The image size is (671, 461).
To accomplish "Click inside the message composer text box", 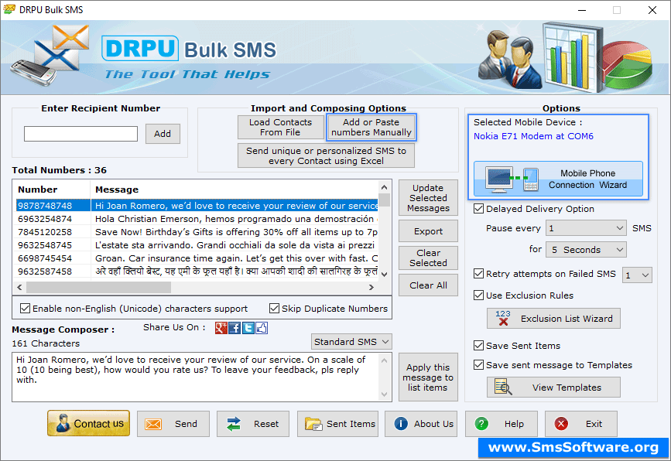I will tap(196, 377).
